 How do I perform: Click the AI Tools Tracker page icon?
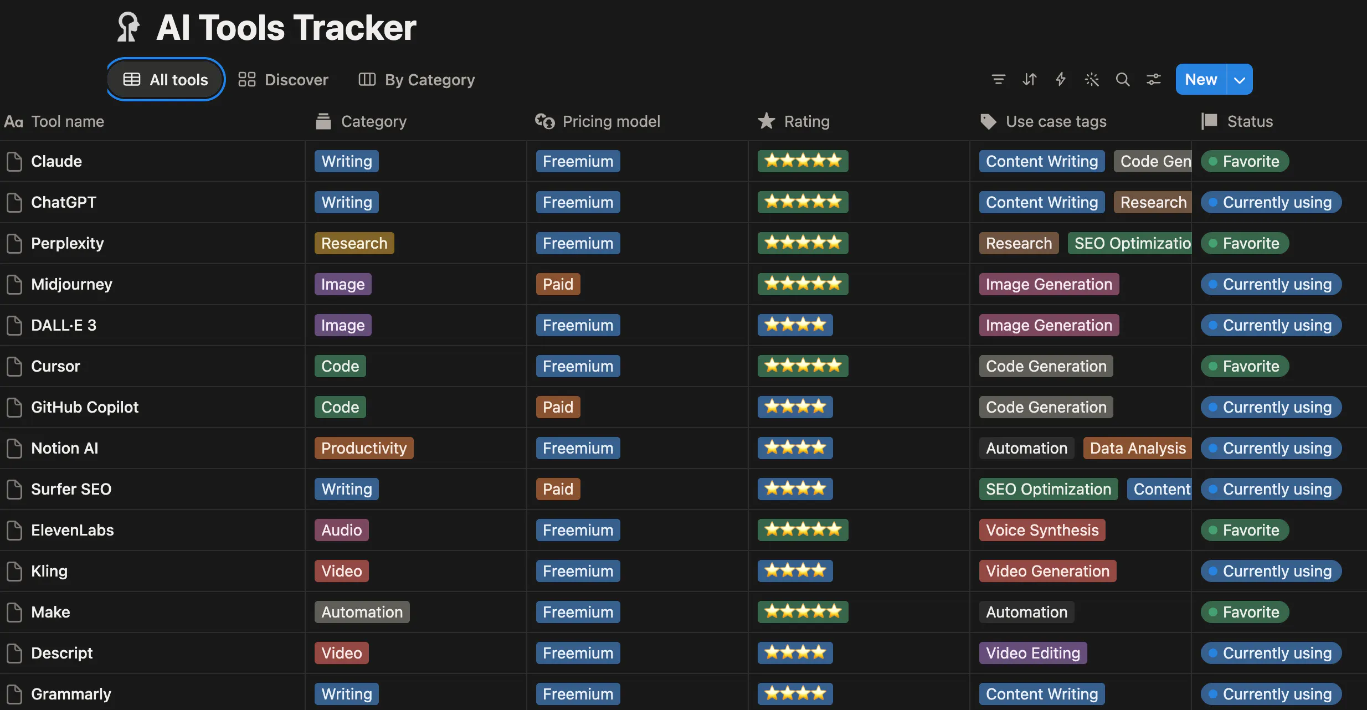(x=129, y=27)
